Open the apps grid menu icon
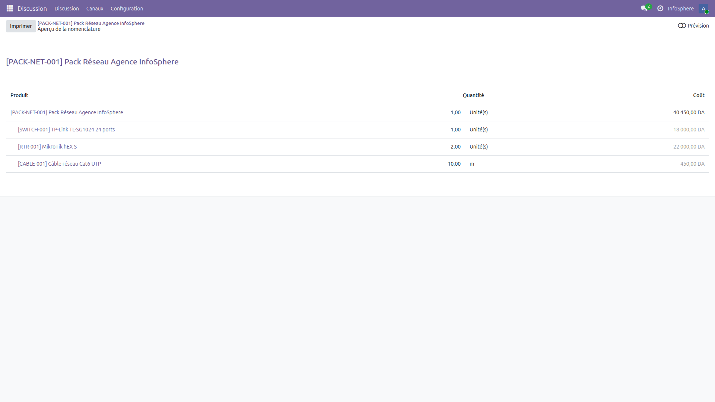715x402 pixels. [10, 8]
